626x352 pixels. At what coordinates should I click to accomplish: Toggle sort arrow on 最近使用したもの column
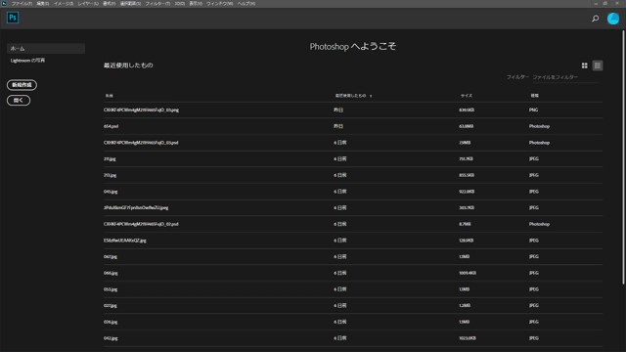[x=371, y=96]
